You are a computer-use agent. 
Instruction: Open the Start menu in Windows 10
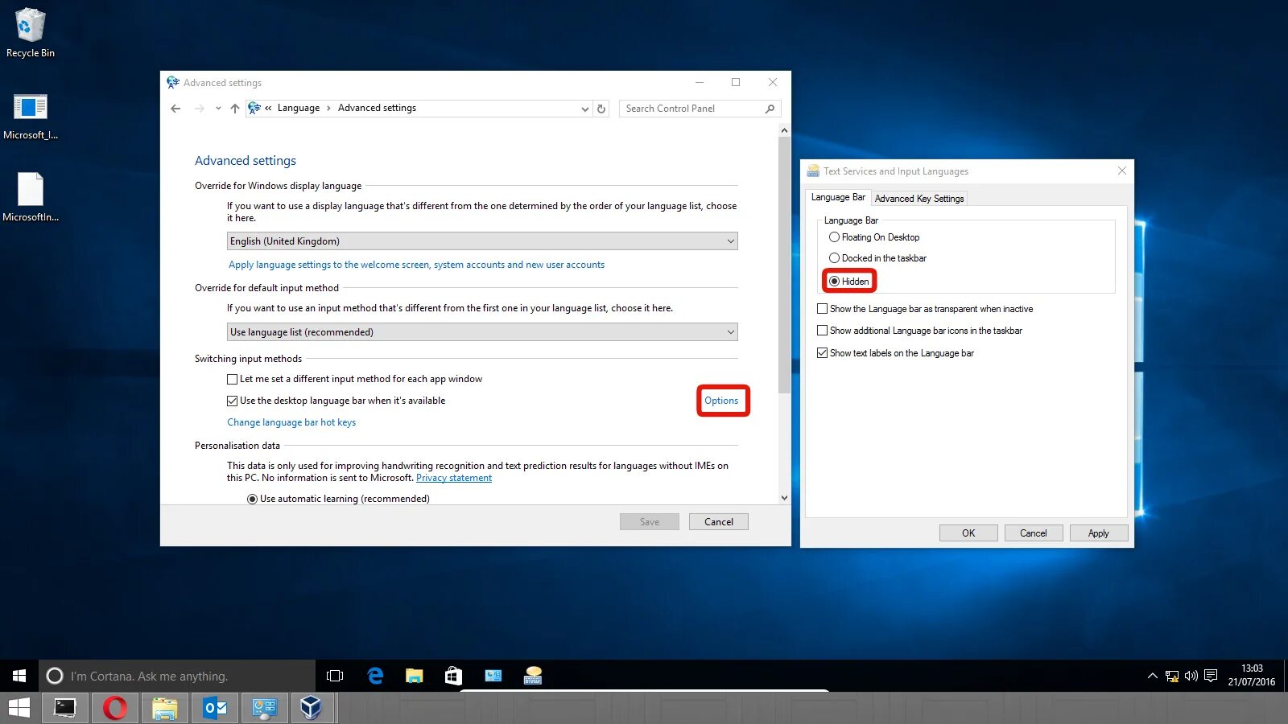coord(19,676)
